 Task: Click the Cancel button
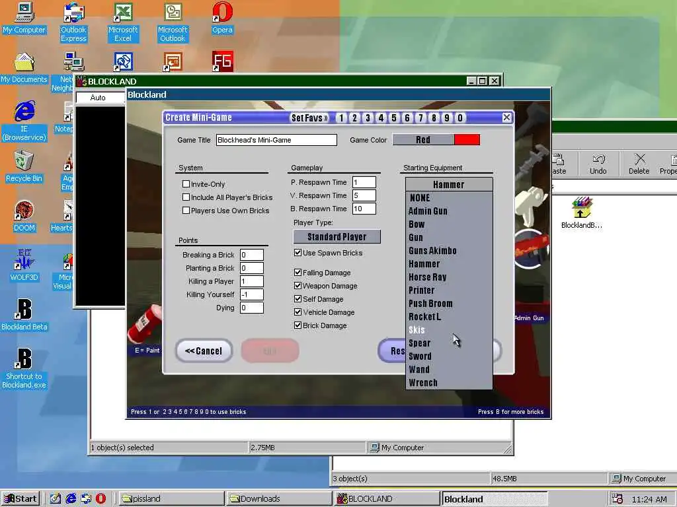point(204,351)
